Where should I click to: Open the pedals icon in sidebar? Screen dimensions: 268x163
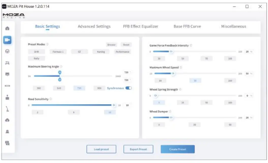pyautogui.click(x=7, y=63)
